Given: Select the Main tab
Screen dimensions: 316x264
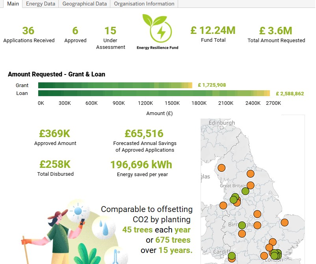Looking at the screenshot, I should pos(12,4).
